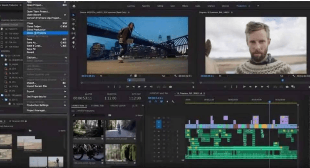This screenshot has height=168, width=310.
Task: Toggle linked selection in timeline
Action: point(161,101)
